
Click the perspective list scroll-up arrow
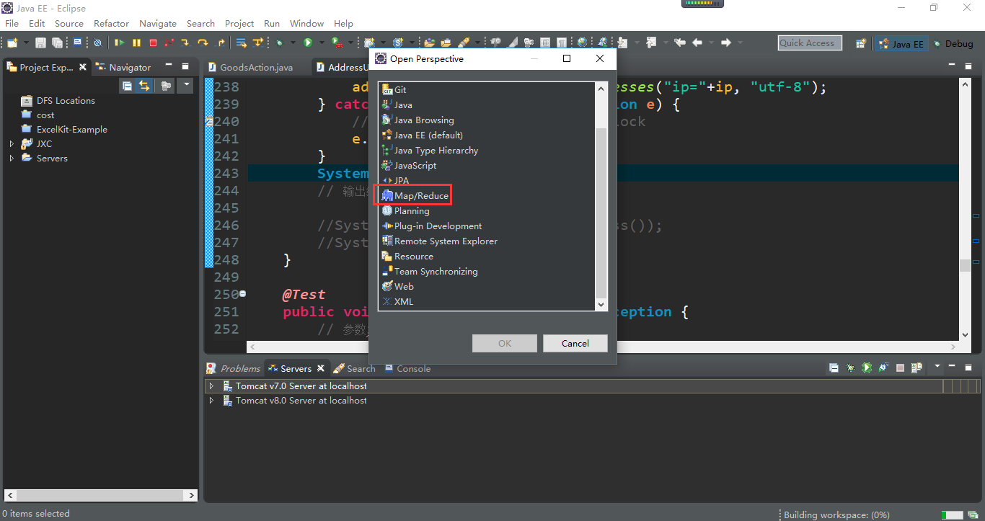pyautogui.click(x=601, y=88)
